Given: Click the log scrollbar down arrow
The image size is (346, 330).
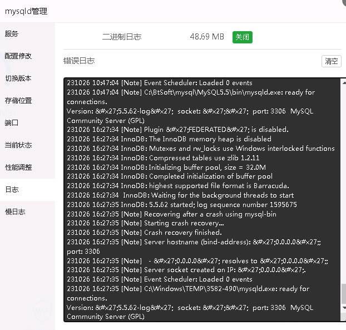Looking at the screenshot, I should coord(344,308).
